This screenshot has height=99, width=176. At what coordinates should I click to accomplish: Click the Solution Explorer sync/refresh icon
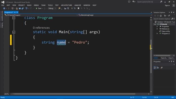click(x=169, y=16)
